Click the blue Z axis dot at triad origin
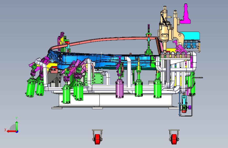This screenshot has height=148, width=228. [x=17, y=131]
